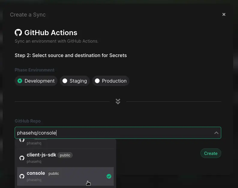The height and width of the screenshot is (188, 238).
Task: Collapse the GitHub Repo dropdown chevron
Action: (216, 133)
